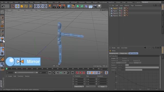Screen dimensions: 164x92
Task: Toggle Position keyframe recording icon
Action: (x=88, y=73)
